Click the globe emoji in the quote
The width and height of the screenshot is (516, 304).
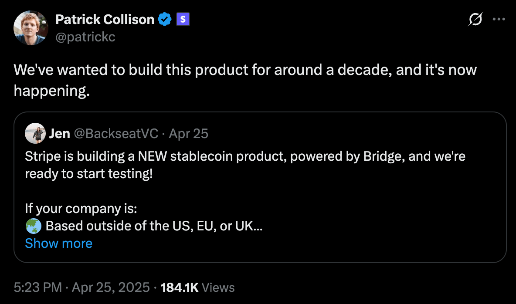click(33, 226)
